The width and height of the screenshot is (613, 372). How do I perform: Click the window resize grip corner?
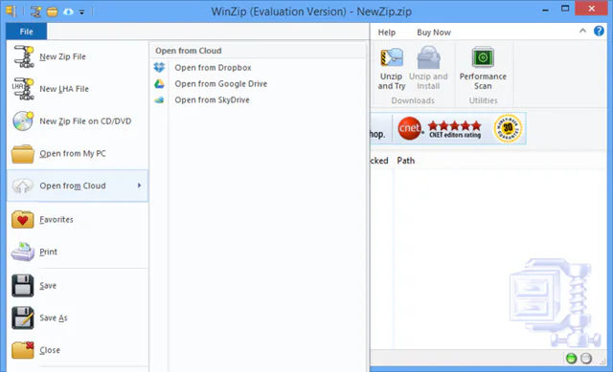(602, 361)
